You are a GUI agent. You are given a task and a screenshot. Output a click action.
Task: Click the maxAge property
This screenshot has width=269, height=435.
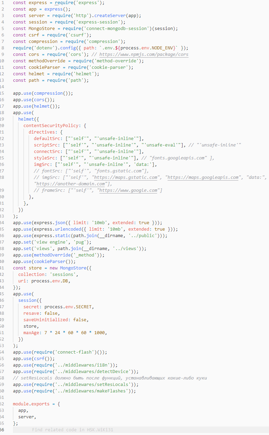(31, 332)
